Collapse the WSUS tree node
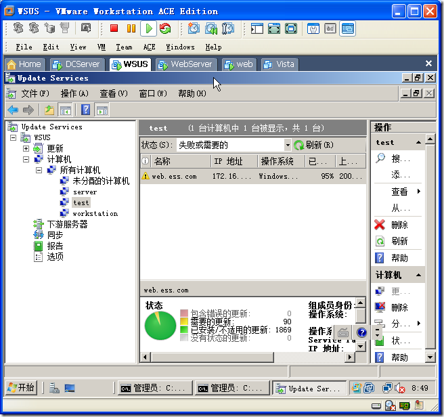 tap(13, 137)
